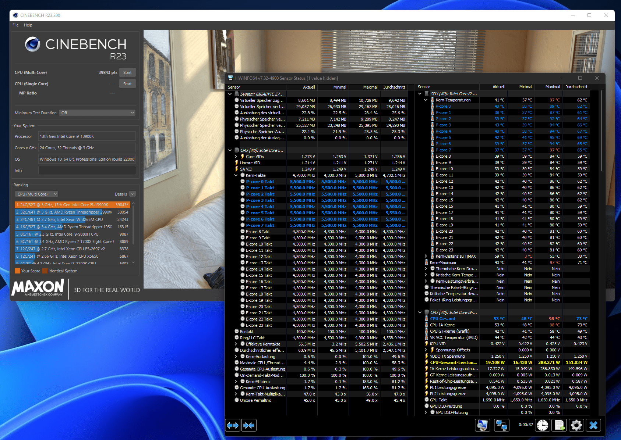
Task: Select ranking row 1 Intel Core i9-13900K
Action: point(73,205)
